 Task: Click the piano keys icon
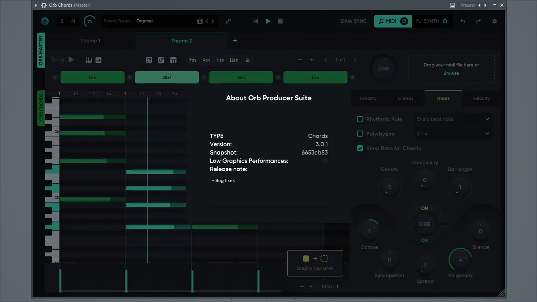[88, 60]
